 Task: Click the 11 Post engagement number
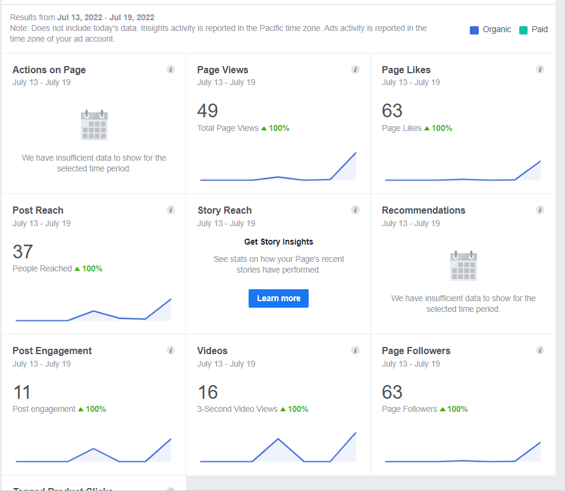[21, 392]
